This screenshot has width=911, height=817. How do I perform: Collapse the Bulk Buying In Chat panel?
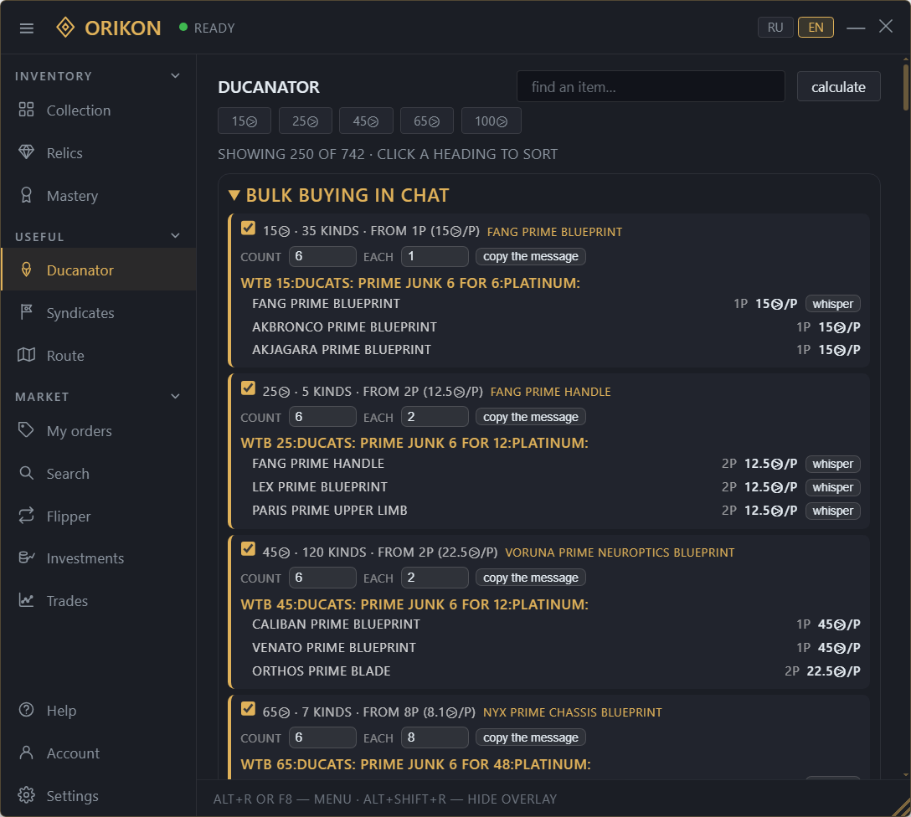(x=234, y=195)
